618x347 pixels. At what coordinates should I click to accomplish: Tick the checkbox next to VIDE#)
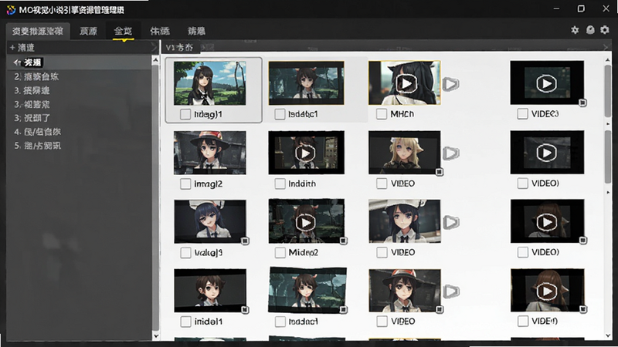click(x=523, y=321)
